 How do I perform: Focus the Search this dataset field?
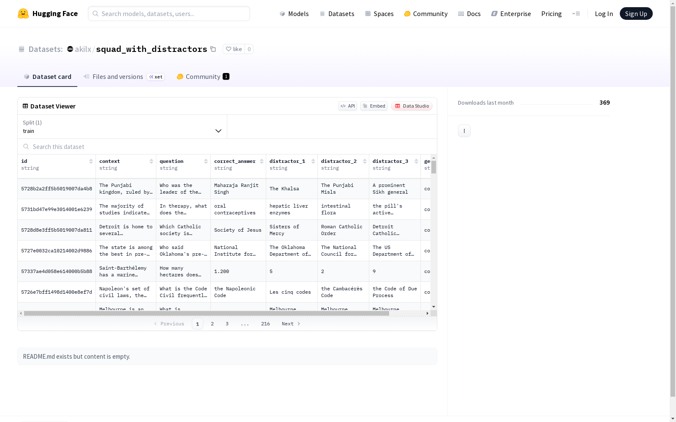pyautogui.click(x=227, y=146)
